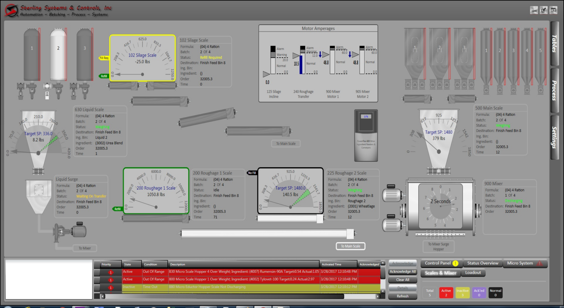
Task: Select the motor icon beside the 900 Mixer
Action: tap(392, 194)
